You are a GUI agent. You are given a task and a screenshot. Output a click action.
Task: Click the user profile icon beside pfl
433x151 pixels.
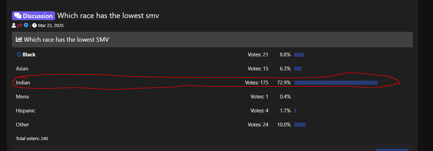click(x=14, y=25)
